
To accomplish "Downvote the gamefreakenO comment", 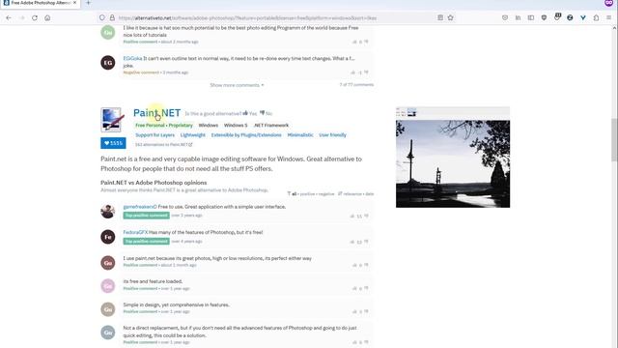I will 366,216.
